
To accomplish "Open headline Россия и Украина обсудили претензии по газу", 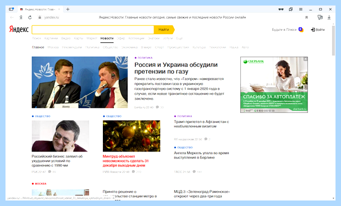I will (176, 68).
